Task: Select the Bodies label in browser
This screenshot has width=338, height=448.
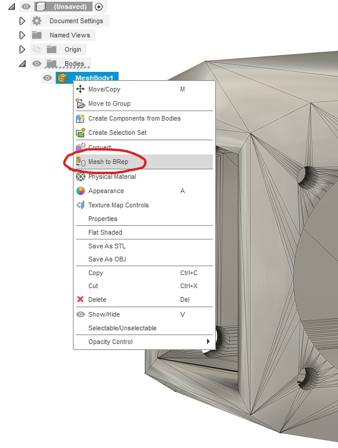Action: pos(74,64)
